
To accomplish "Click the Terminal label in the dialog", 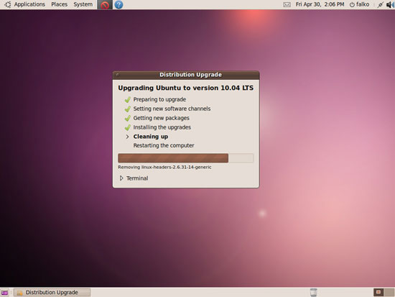I will pyautogui.click(x=137, y=178).
